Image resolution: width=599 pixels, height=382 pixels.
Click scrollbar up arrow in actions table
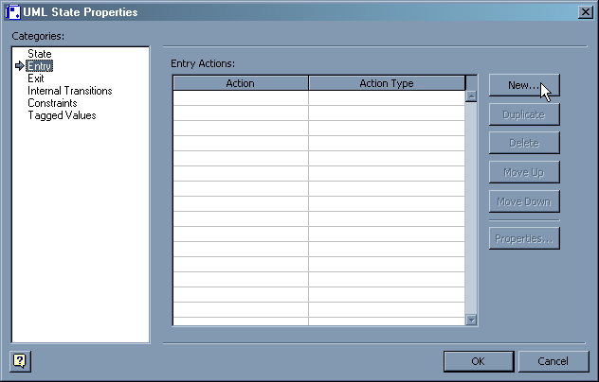471,96
